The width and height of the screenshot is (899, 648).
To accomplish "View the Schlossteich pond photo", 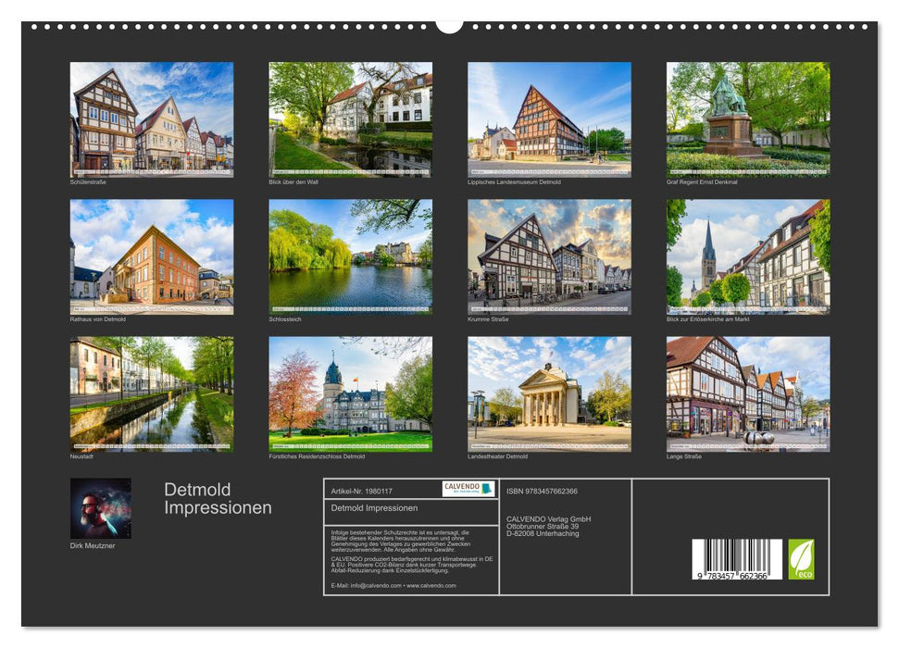I will (350, 256).
